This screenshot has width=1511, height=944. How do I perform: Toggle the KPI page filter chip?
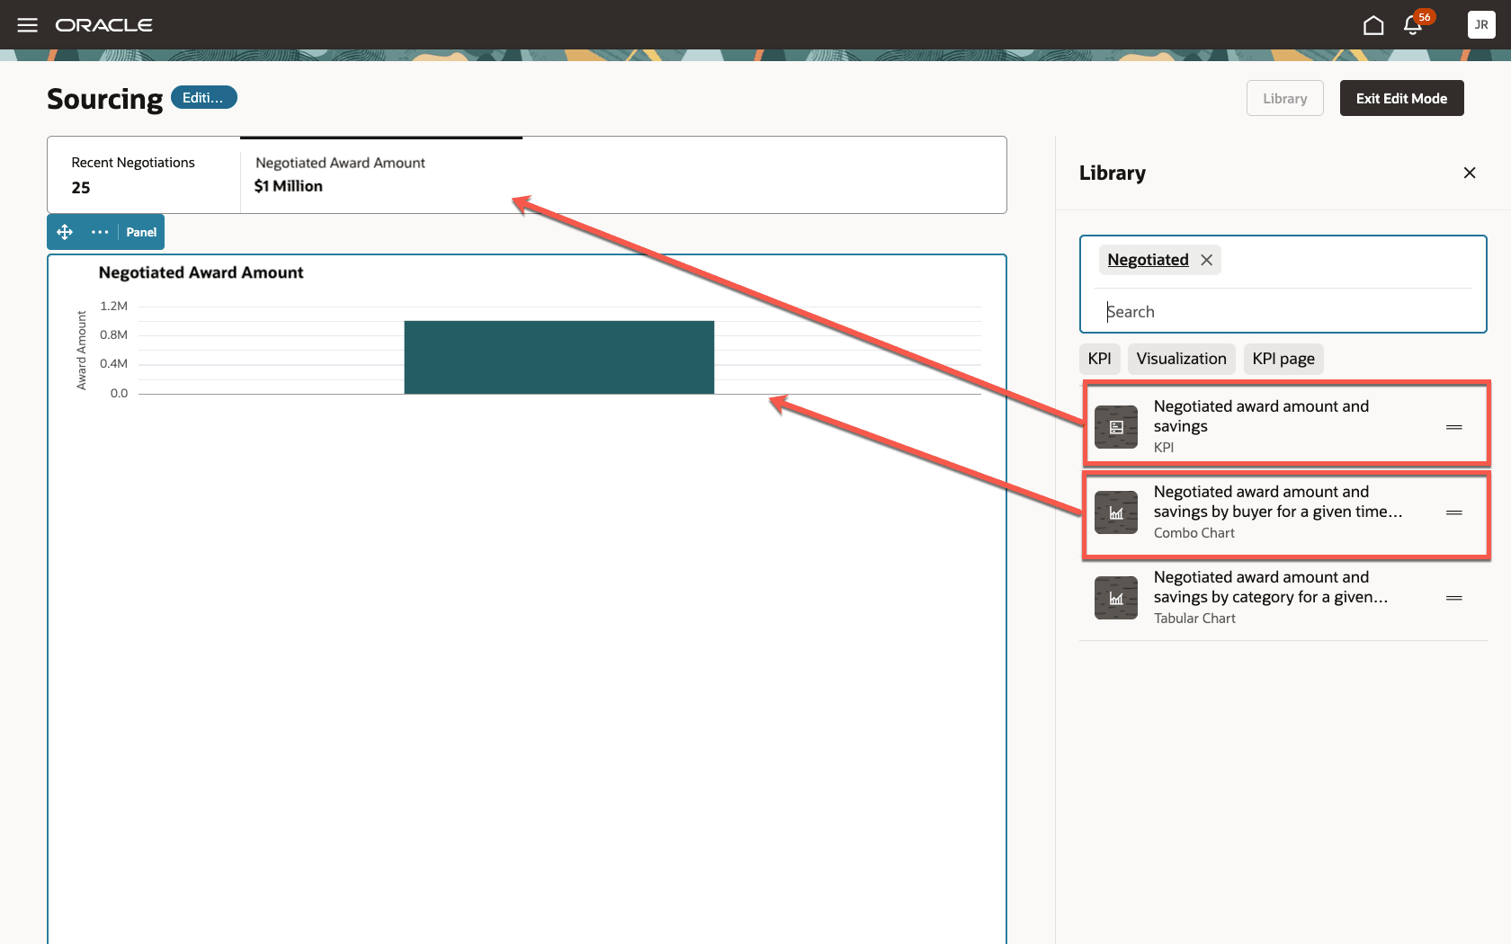coord(1283,359)
